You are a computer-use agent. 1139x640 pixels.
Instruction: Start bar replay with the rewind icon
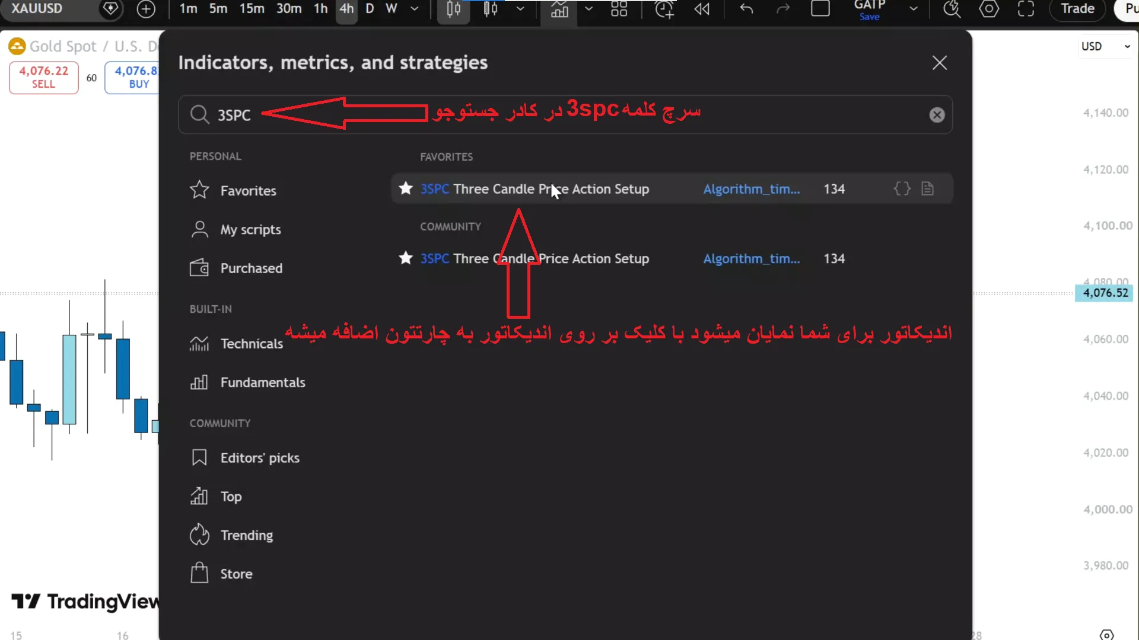702,9
